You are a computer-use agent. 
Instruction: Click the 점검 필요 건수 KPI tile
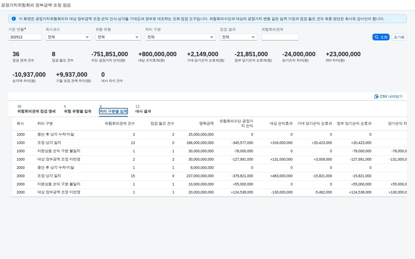pyautogui.click(x=63, y=57)
